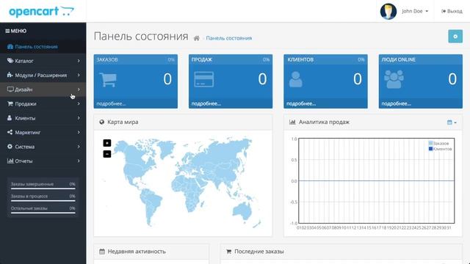Viewport: 470px width, 264px height.
Task: Click the Маркетинг share icon
Action: 10,132
